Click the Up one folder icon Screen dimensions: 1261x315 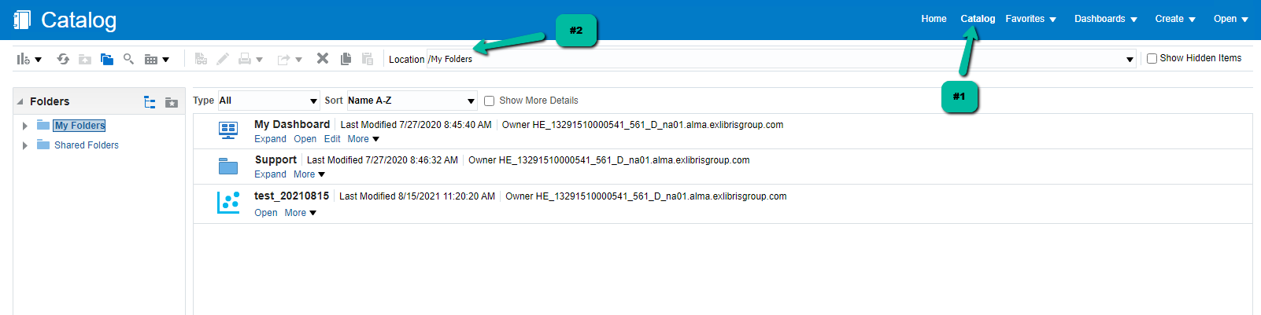point(85,59)
